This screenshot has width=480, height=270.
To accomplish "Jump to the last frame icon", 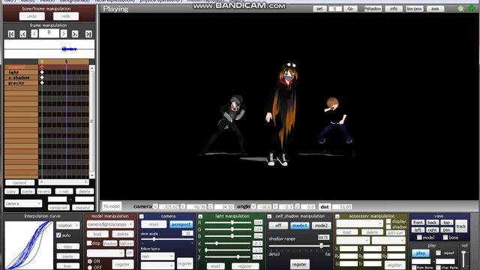I will point(88,34).
